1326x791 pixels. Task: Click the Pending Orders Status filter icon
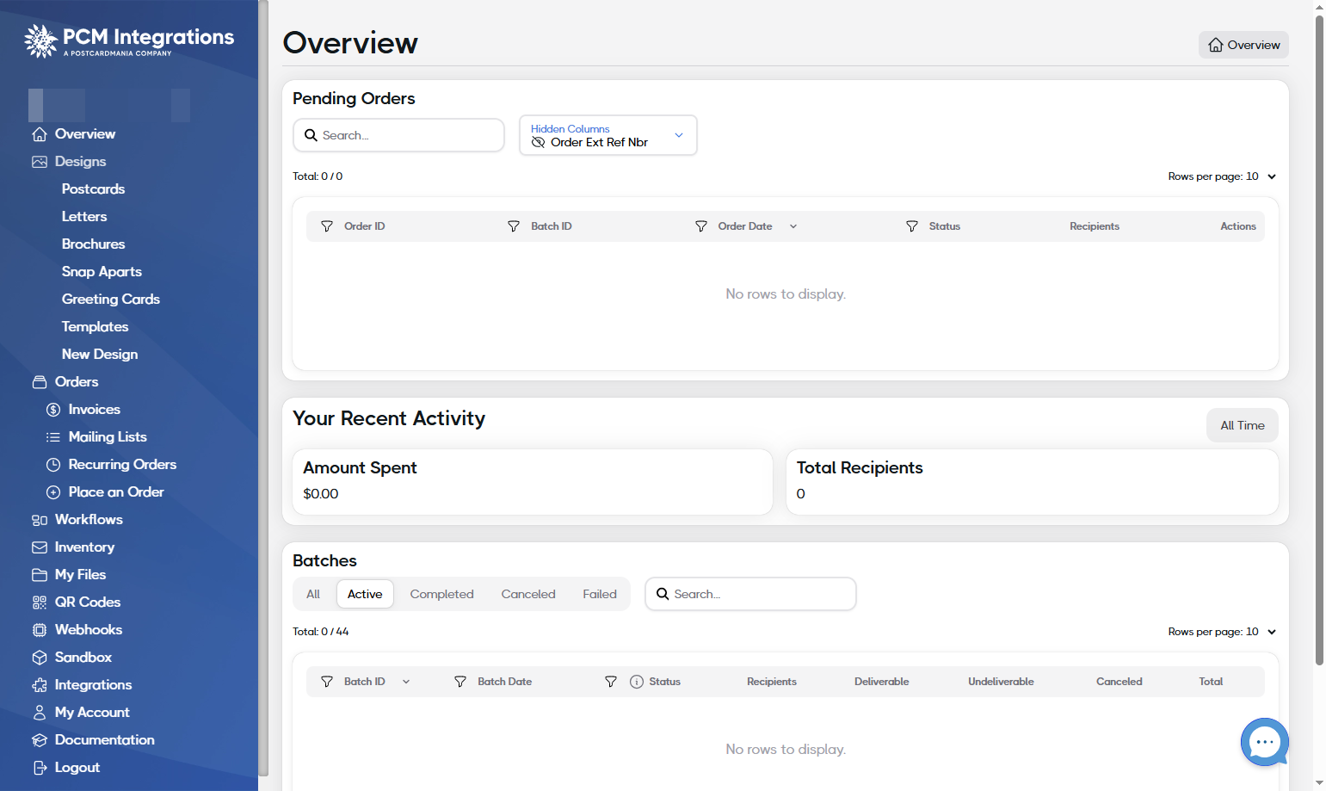pyautogui.click(x=912, y=226)
